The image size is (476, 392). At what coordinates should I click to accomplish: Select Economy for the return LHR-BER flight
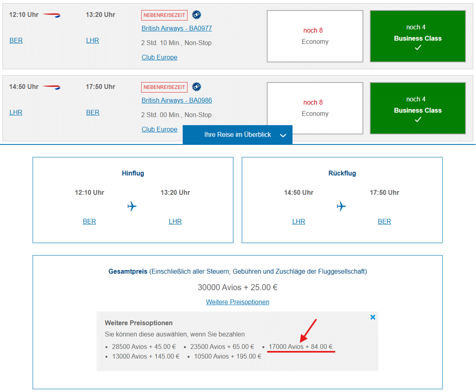pos(315,108)
